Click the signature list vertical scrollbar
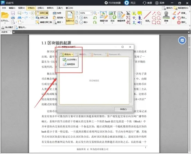Viewport: 191px width, 154px height. pos(130,80)
